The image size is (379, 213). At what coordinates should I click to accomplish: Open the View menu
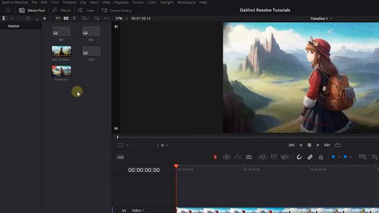pyautogui.click(x=107, y=2)
